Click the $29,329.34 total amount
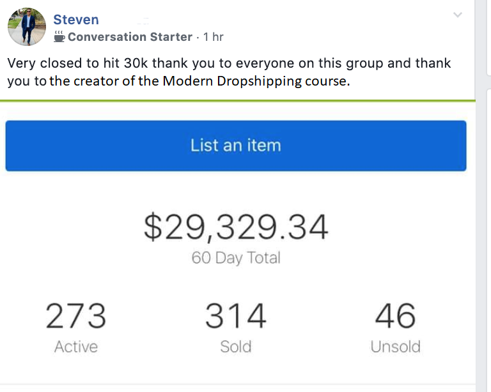This screenshot has height=392, width=491. (236, 227)
